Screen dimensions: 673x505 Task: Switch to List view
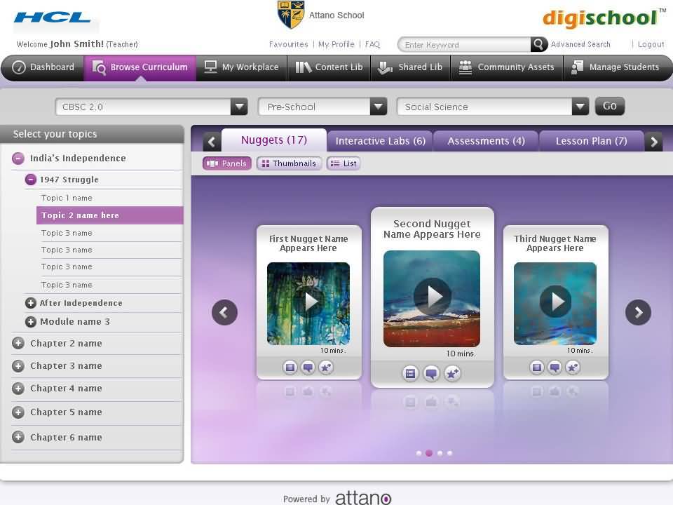pos(344,163)
